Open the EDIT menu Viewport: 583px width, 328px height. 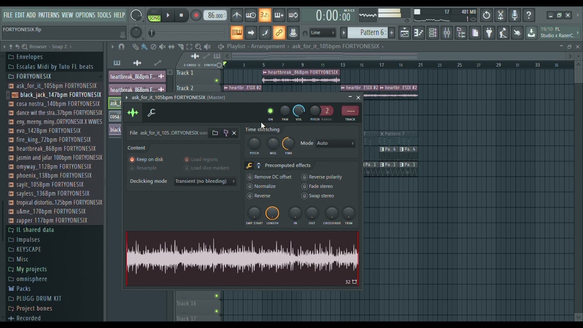[20, 15]
